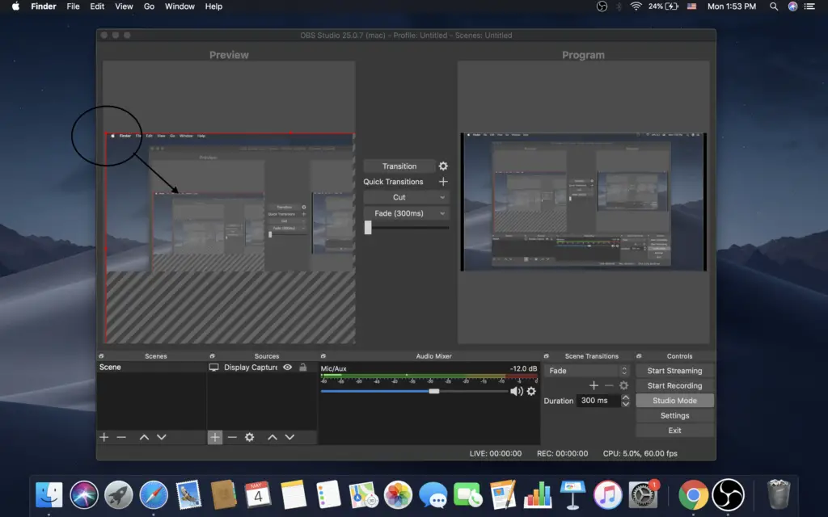The image size is (828, 517).
Task: Toggle Studio Mode off
Action: point(675,401)
